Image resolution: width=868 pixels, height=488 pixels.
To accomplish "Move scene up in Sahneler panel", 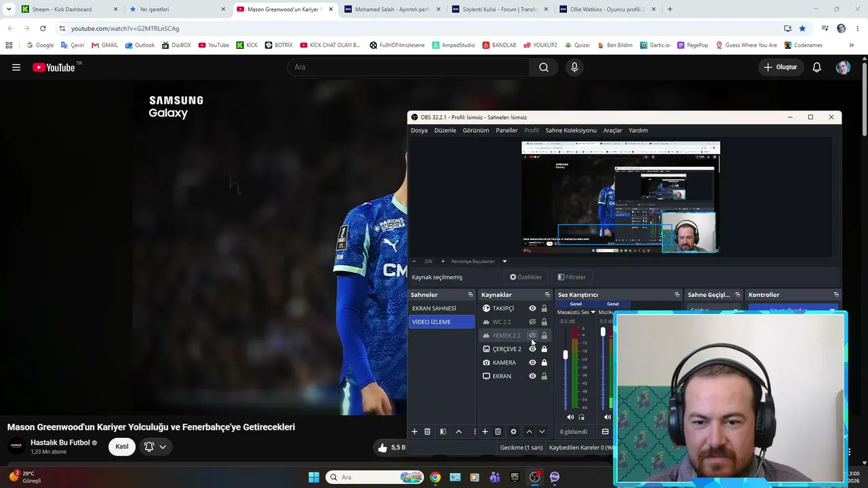I will click(458, 432).
